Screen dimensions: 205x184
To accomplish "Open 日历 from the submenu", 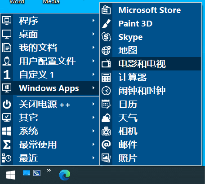I will tap(151, 104).
